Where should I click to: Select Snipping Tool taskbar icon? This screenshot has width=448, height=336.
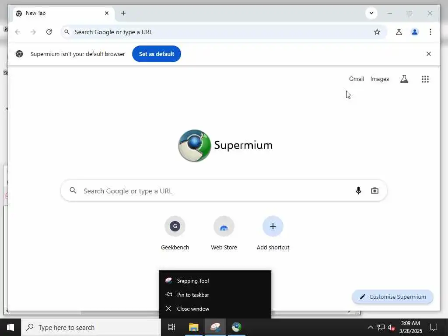pyautogui.click(x=215, y=327)
